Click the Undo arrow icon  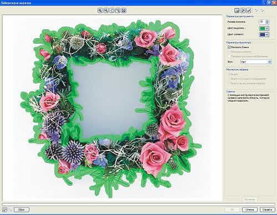(x=257, y=11)
